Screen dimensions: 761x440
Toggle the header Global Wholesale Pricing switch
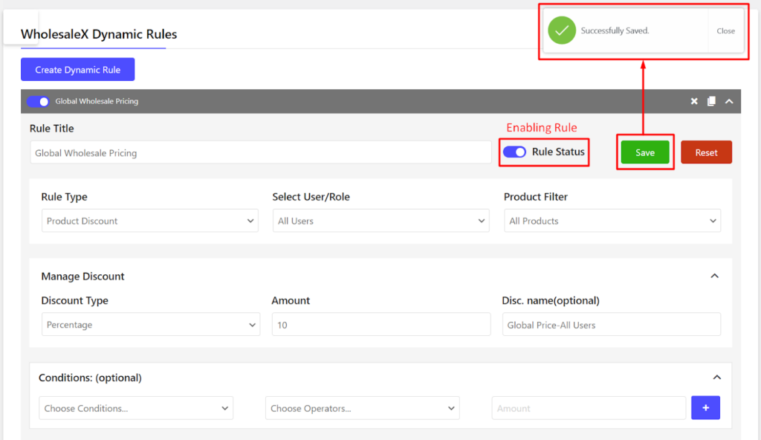[38, 101]
